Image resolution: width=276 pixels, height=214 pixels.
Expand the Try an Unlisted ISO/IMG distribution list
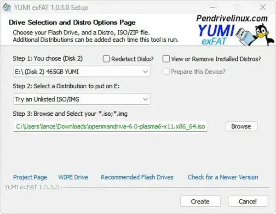82,99
